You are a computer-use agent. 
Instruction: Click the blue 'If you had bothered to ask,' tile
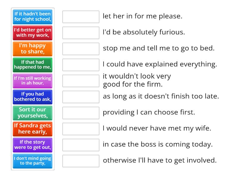tap(32, 97)
